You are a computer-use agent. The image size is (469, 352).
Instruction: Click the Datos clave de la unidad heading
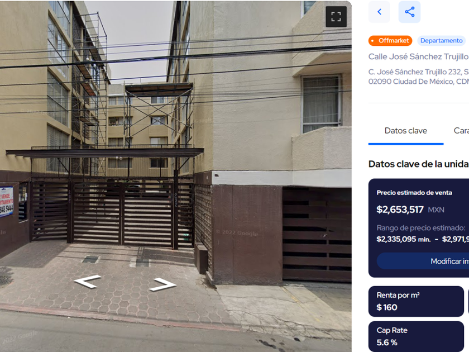point(418,164)
